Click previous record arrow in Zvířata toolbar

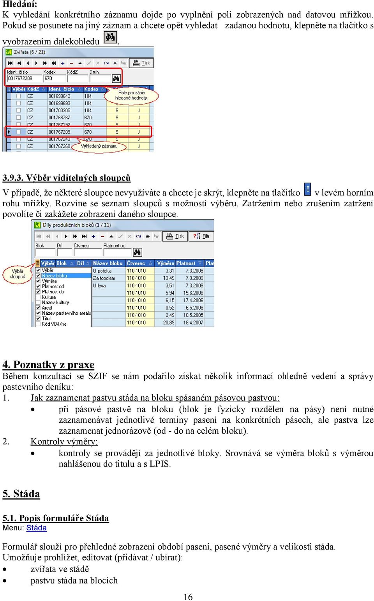click(28, 63)
